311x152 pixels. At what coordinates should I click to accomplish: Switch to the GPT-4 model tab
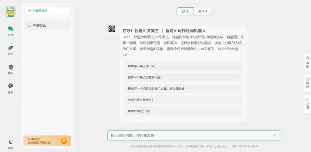[x=202, y=11]
